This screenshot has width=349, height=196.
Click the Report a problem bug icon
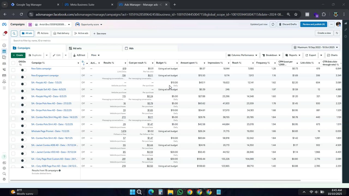point(4,179)
